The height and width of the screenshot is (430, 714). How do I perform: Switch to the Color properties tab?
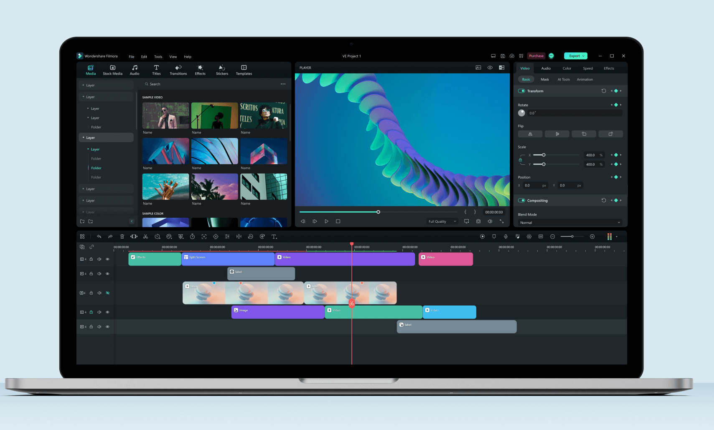click(x=567, y=68)
